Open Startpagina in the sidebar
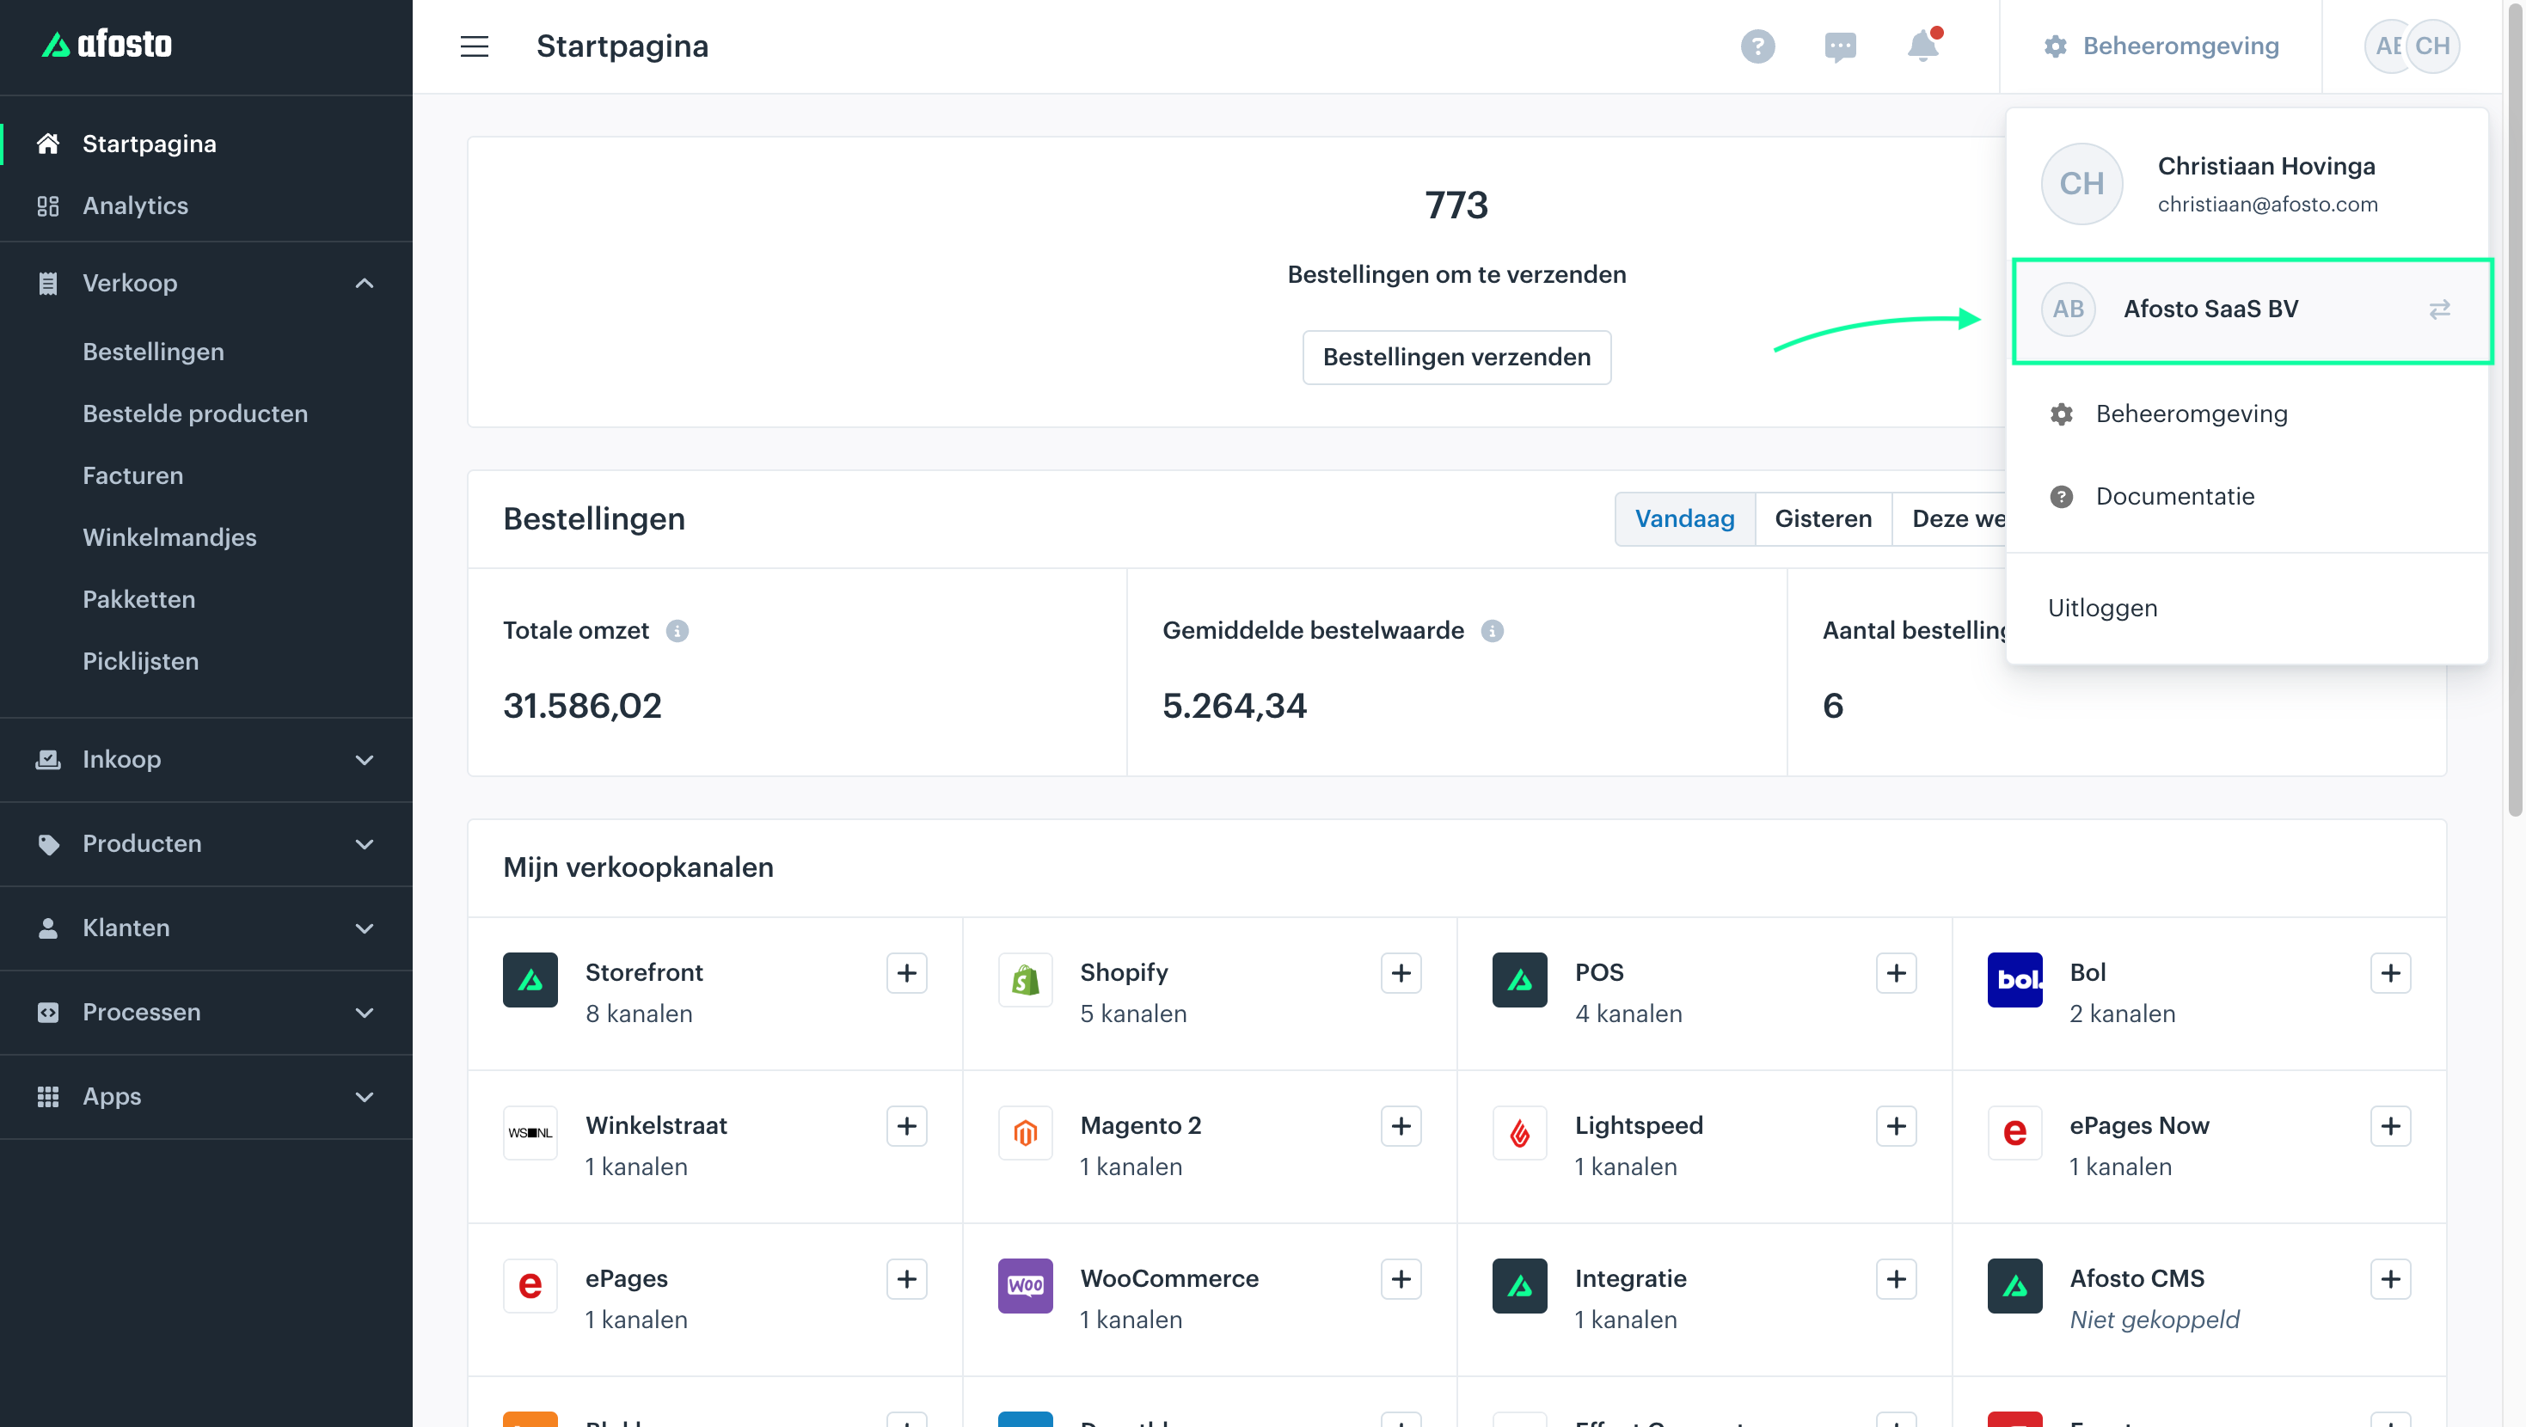This screenshot has width=2526, height=1427. (206, 144)
